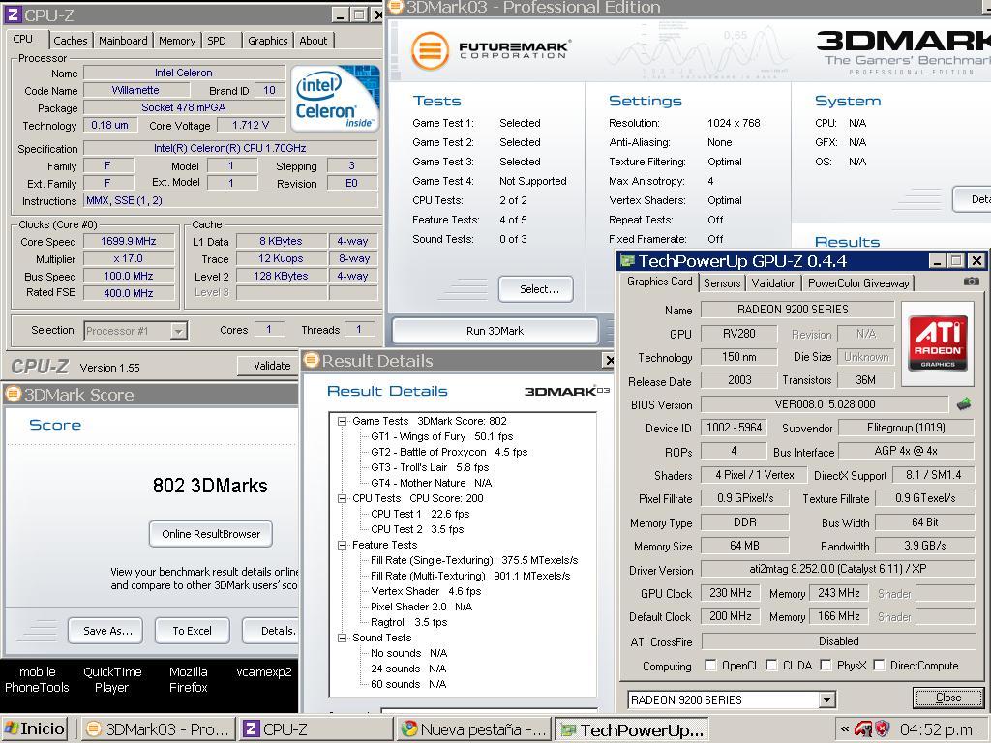Click the GPU-Z BIOS Version field
991x743 pixels.
pyautogui.click(x=825, y=404)
